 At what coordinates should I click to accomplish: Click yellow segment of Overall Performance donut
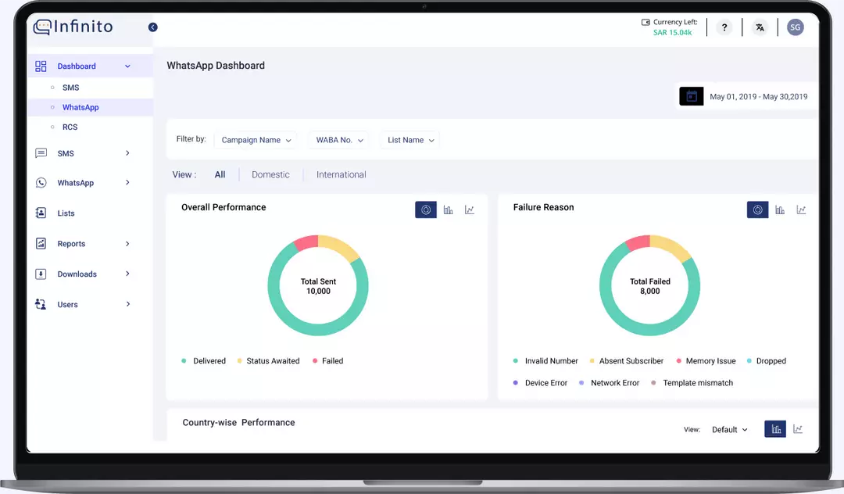tap(342, 245)
